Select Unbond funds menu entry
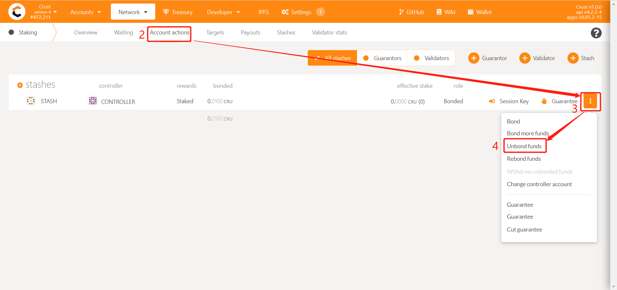 coord(524,146)
